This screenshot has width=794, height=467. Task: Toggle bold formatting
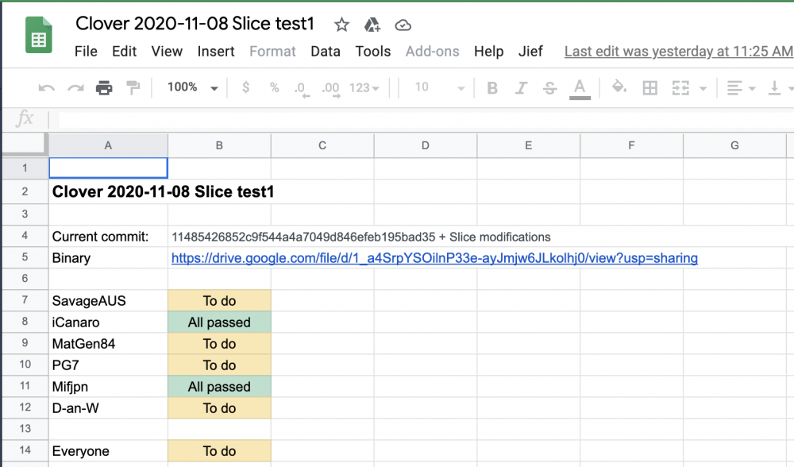491,88
